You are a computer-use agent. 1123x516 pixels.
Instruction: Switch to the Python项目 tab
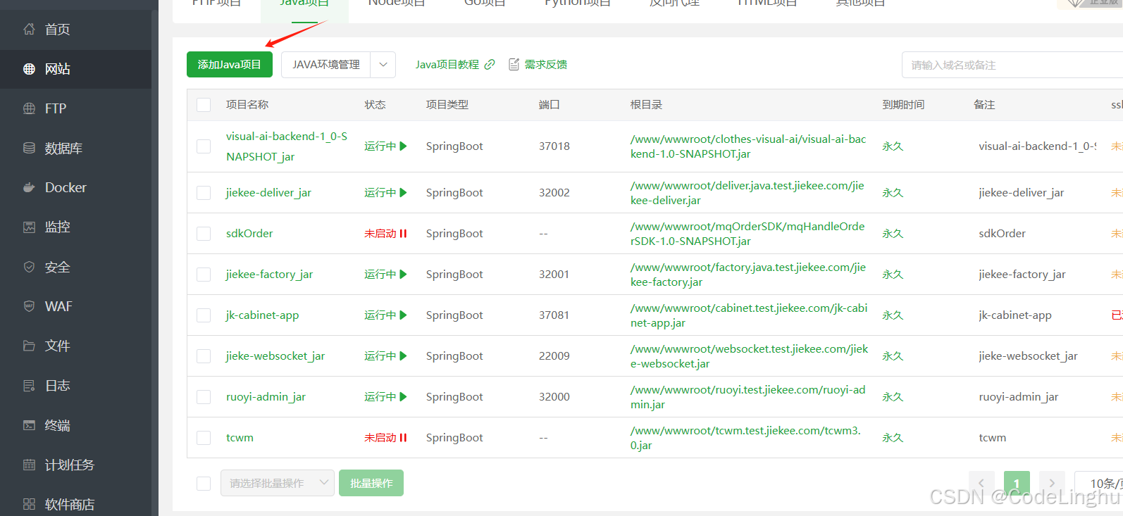point(578,4)
